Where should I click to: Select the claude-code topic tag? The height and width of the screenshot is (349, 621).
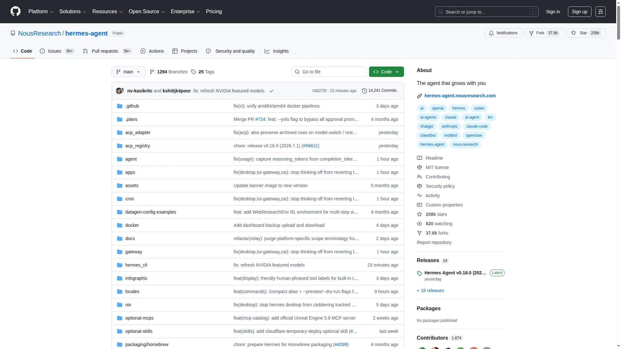477,126
